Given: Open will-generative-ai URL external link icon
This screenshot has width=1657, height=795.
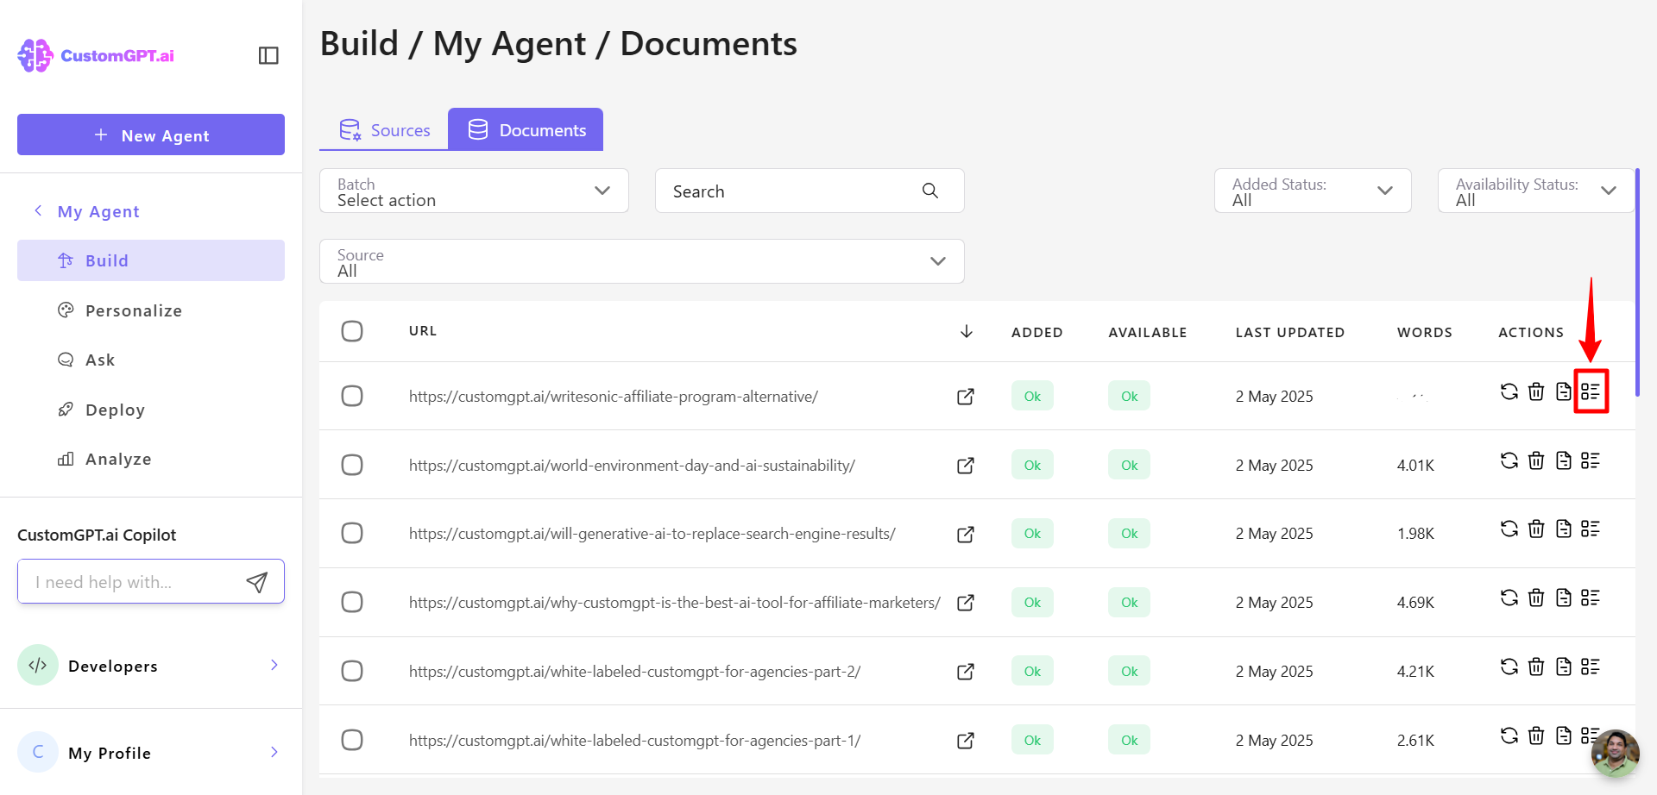Looking at the screenshot, I should [x=966, y=535].
